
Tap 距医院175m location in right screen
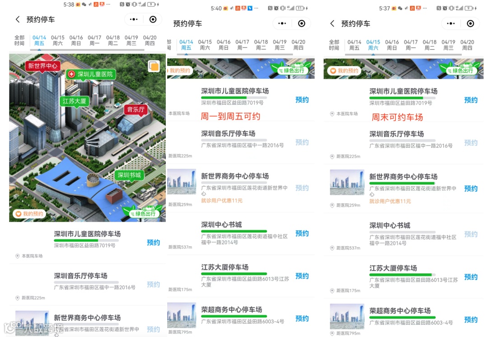pos(345,291)
